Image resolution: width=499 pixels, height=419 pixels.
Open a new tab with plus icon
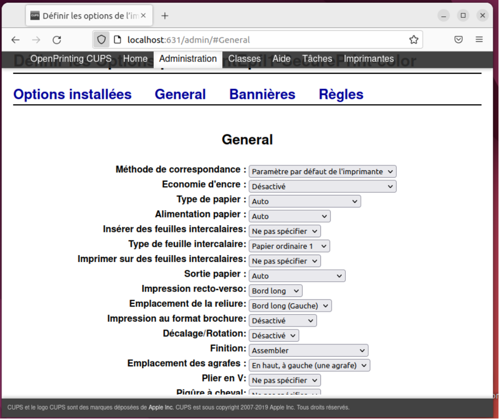(x=165, y=16)
